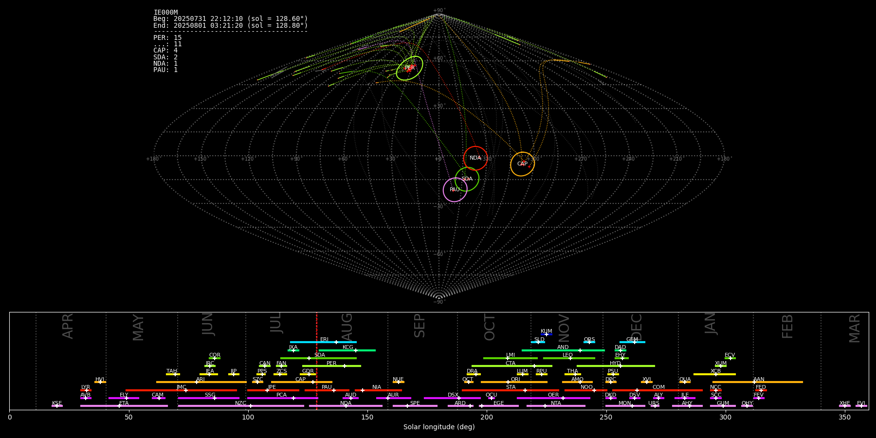Screen dimensions: 876x438
Task: Click the HYD shower bar in timeline
Action: click(616, 366)
